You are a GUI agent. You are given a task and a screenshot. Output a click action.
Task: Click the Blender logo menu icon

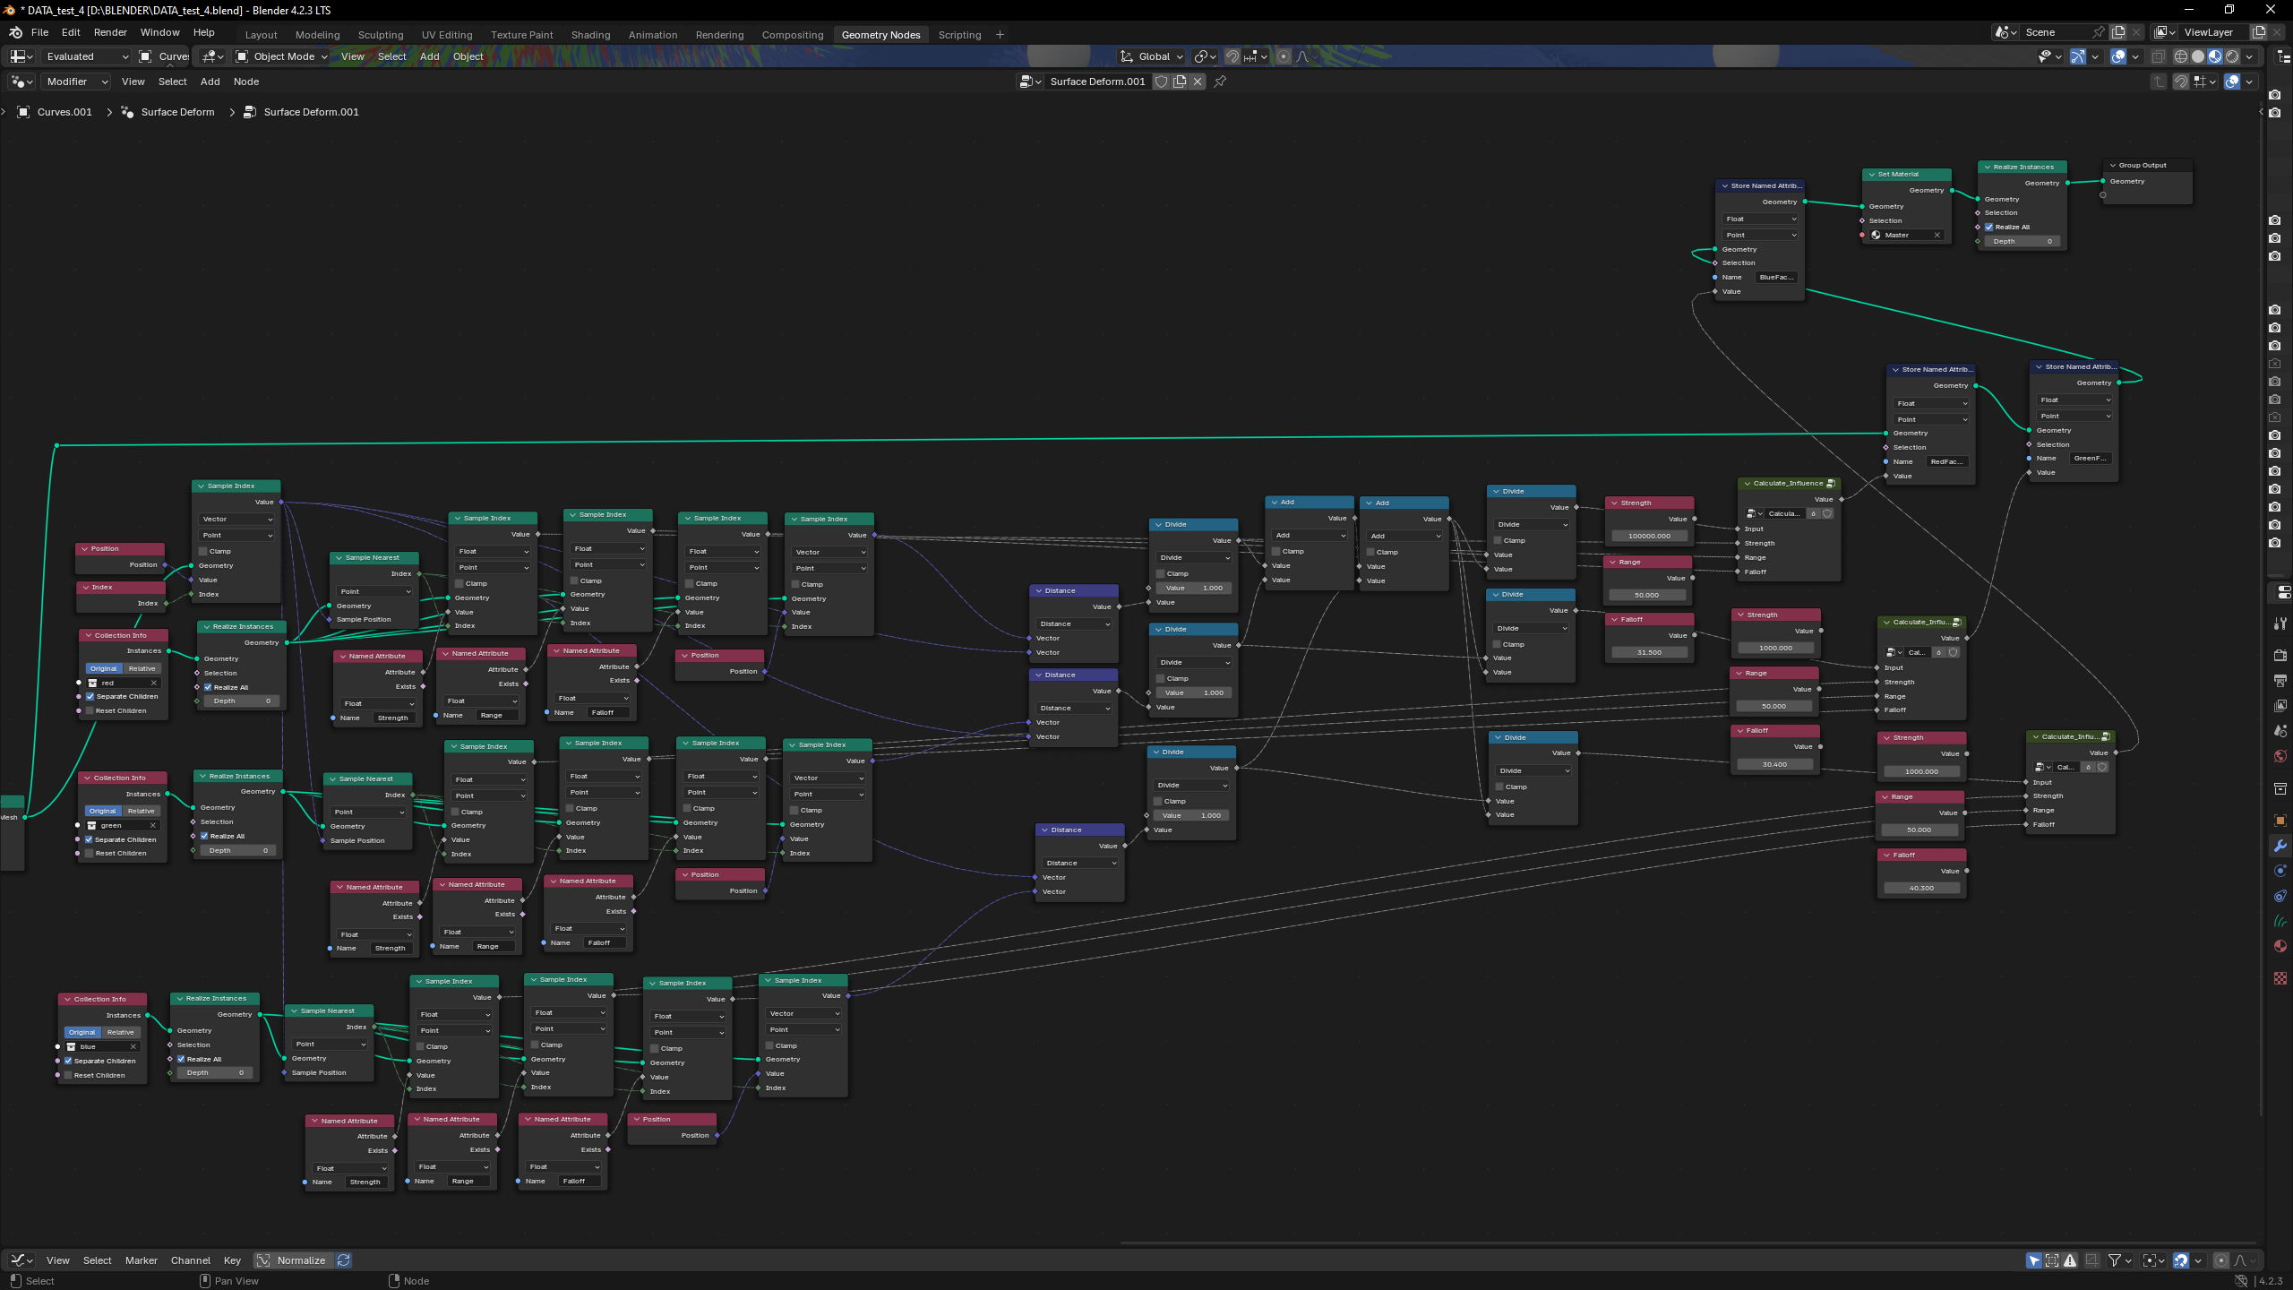tap(15, 32)
